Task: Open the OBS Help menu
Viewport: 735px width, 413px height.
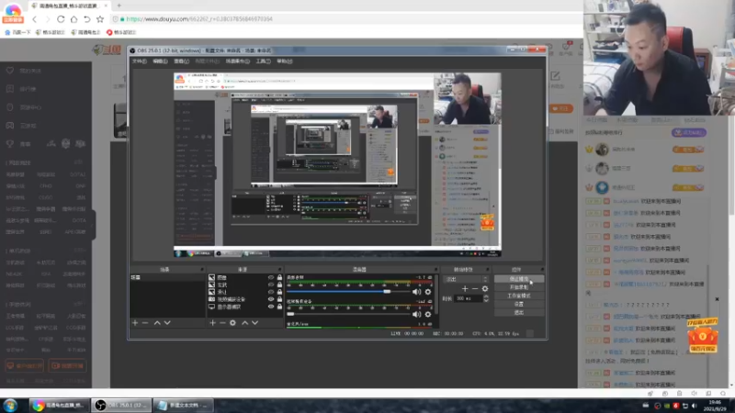Action: [284, 61]
